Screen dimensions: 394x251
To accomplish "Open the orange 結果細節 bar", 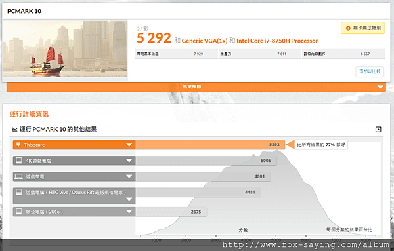I will coord(196,87).
